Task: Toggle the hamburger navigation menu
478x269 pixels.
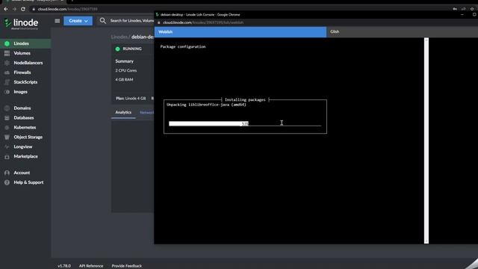Action: pos(58,21)
